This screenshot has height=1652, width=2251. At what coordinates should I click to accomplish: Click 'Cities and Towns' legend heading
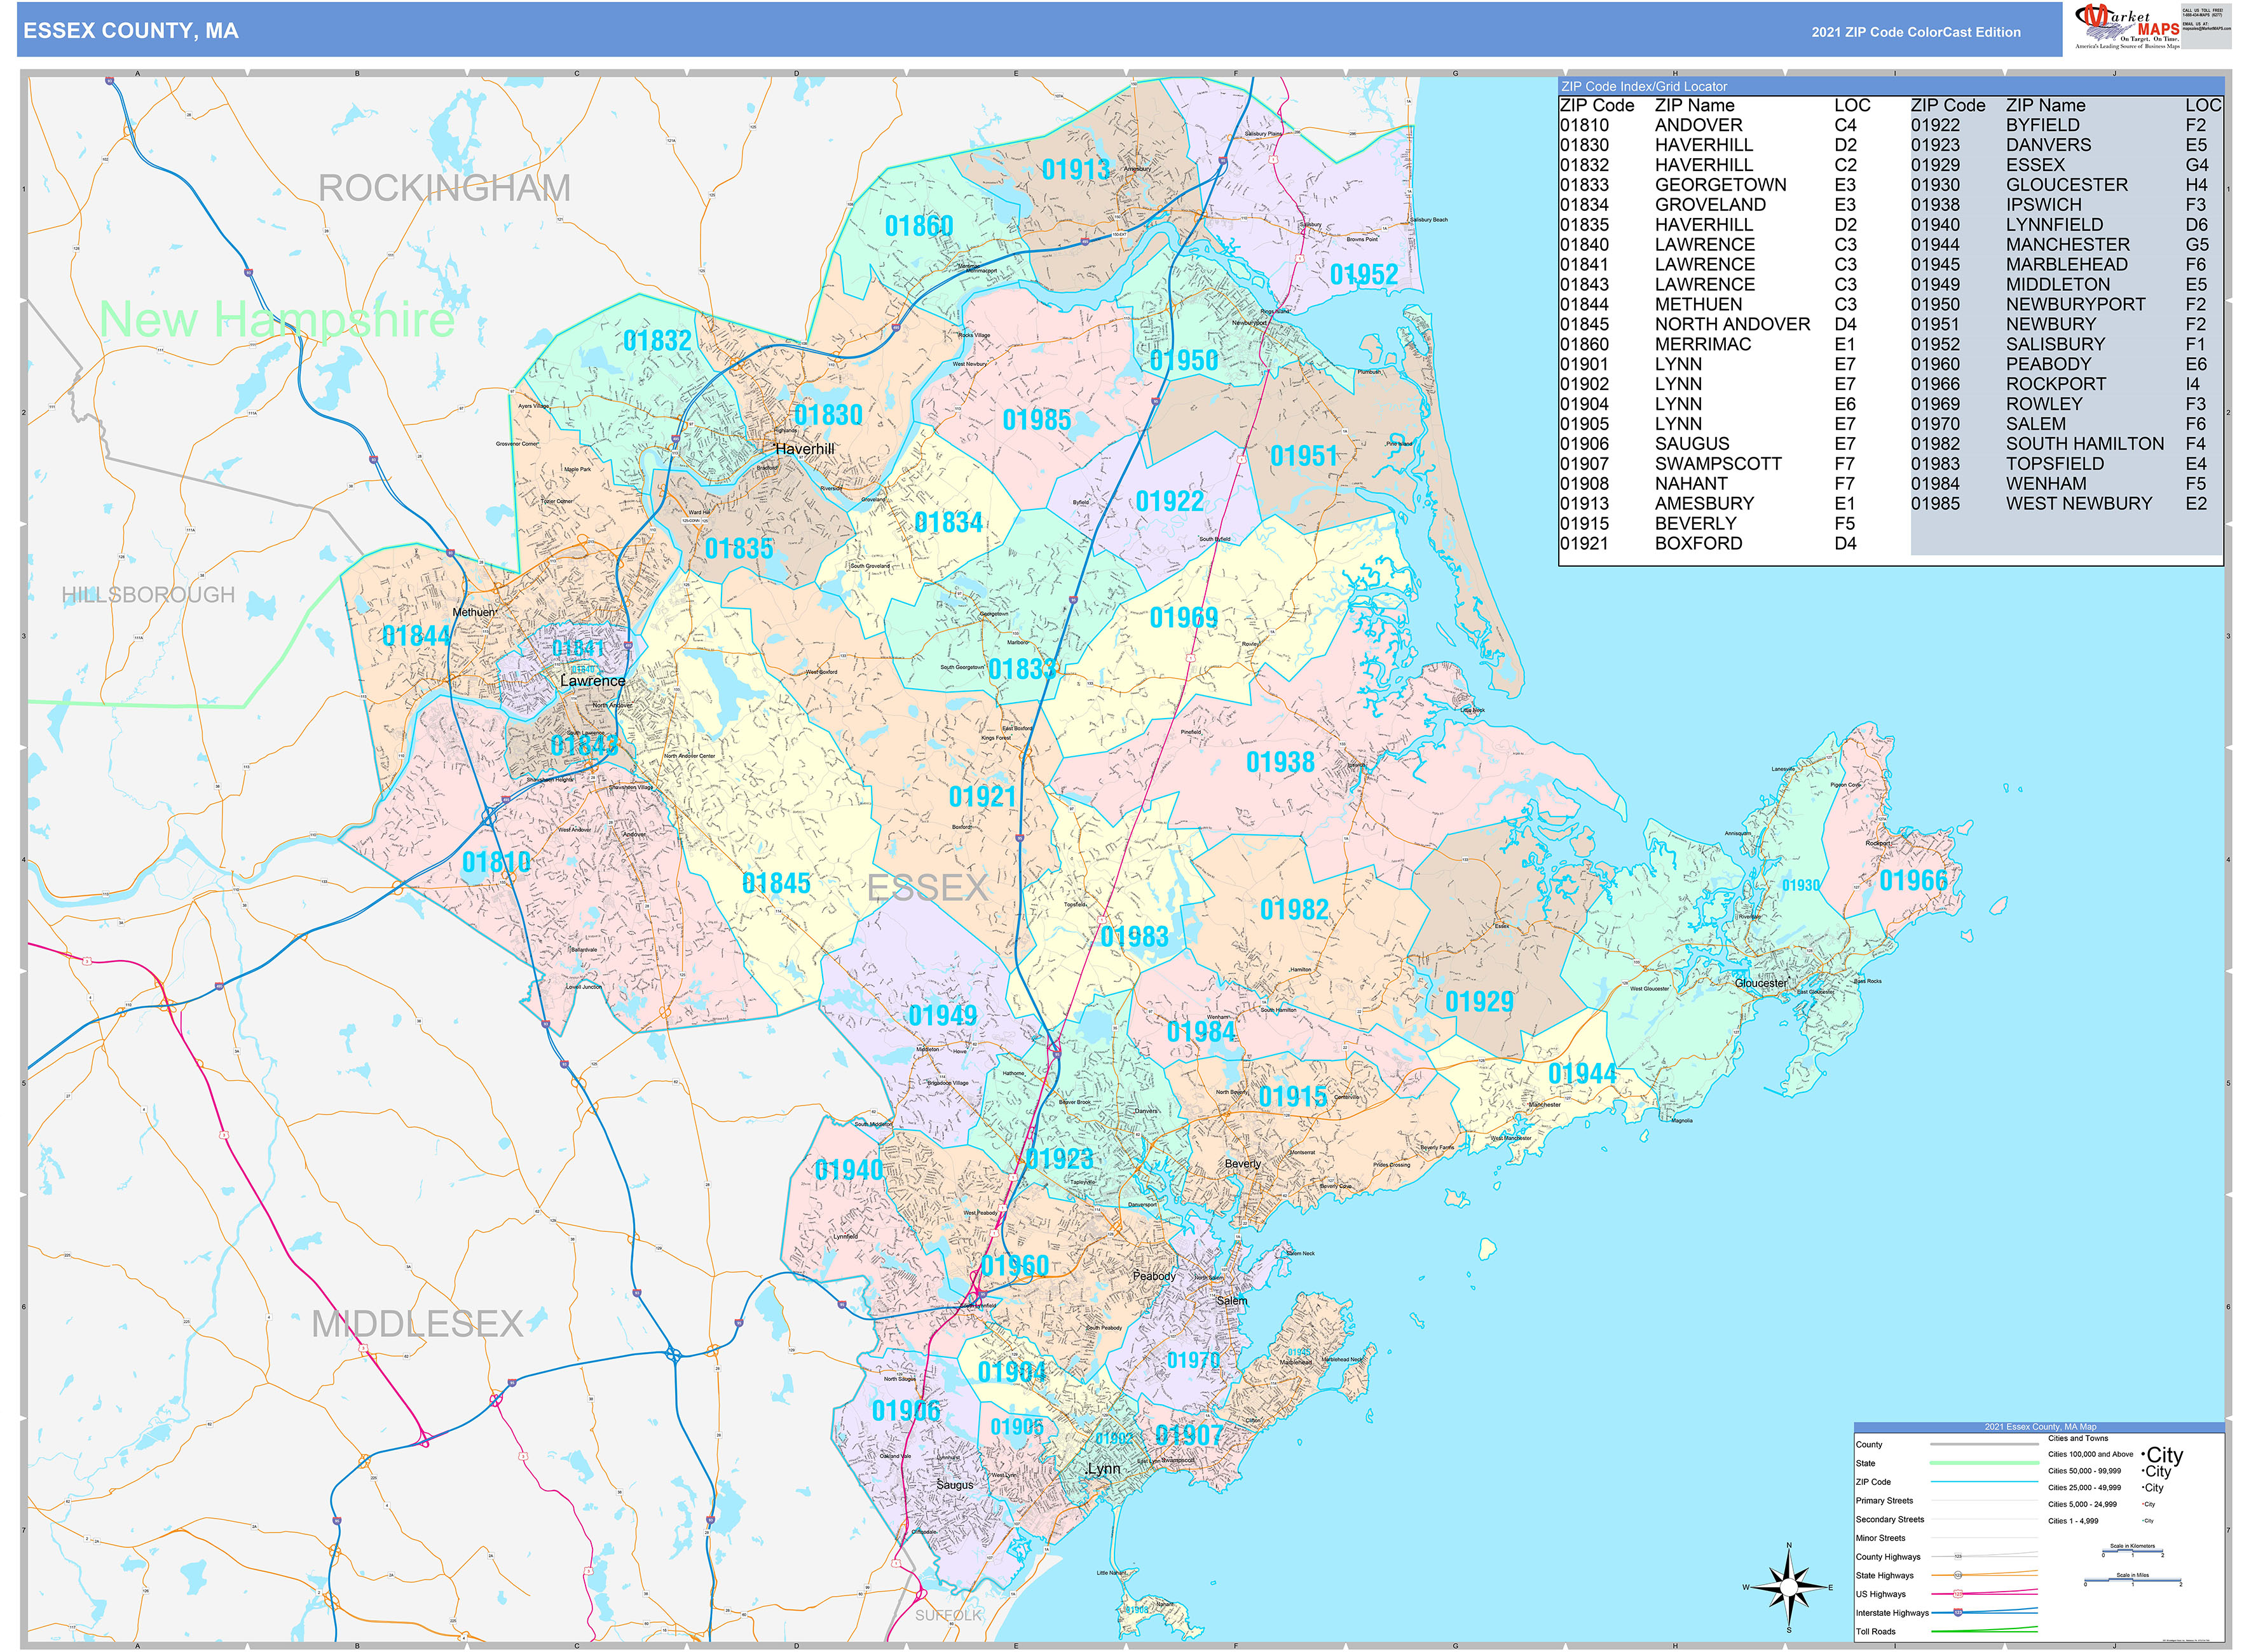2078,1438
